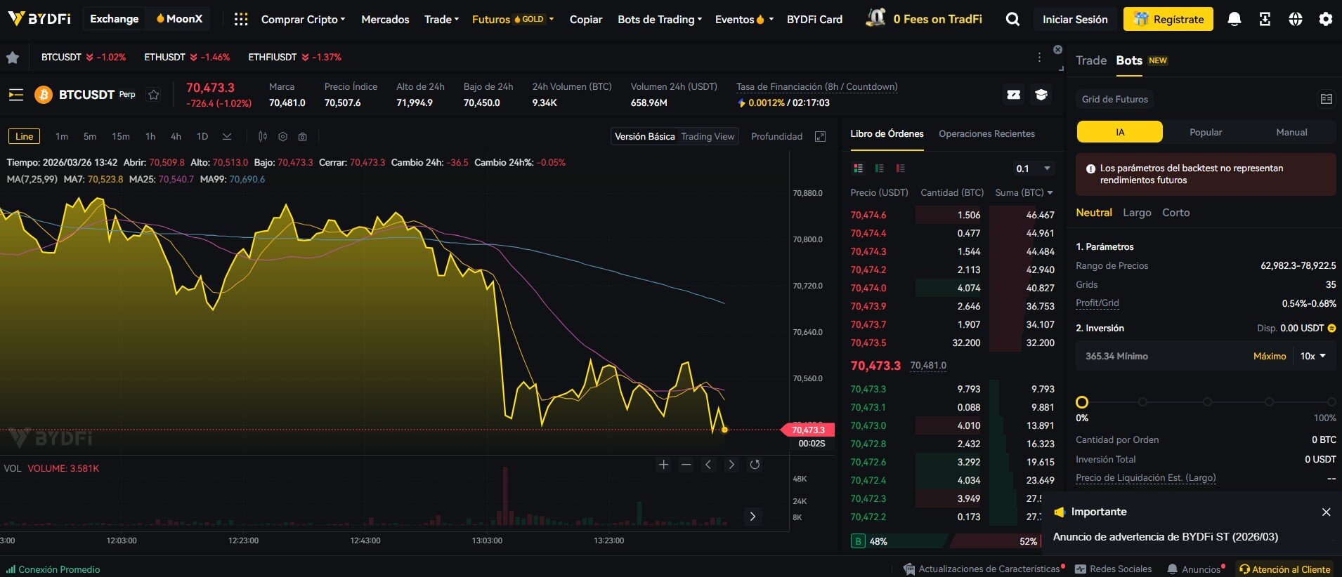Expand more chart timeframes chevron
Viewport: 1342px width, 577px height.
click(x=227, y=137)
